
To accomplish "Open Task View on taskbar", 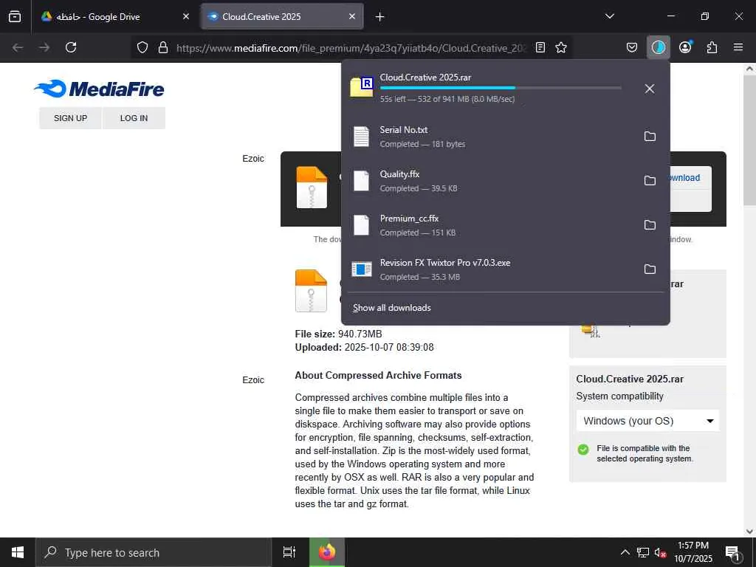I will (x=289, y=552).
